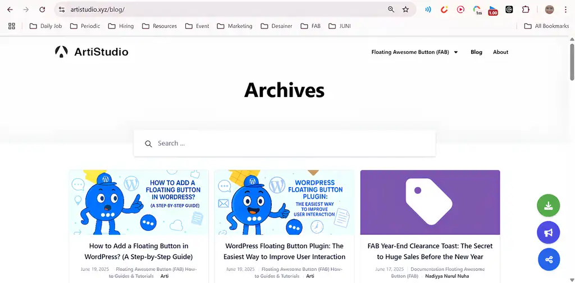Open post title How to Add a Floating Button in WordPress
The width and height of the screenshot is (575, 283).
click(x=139, y=251)
